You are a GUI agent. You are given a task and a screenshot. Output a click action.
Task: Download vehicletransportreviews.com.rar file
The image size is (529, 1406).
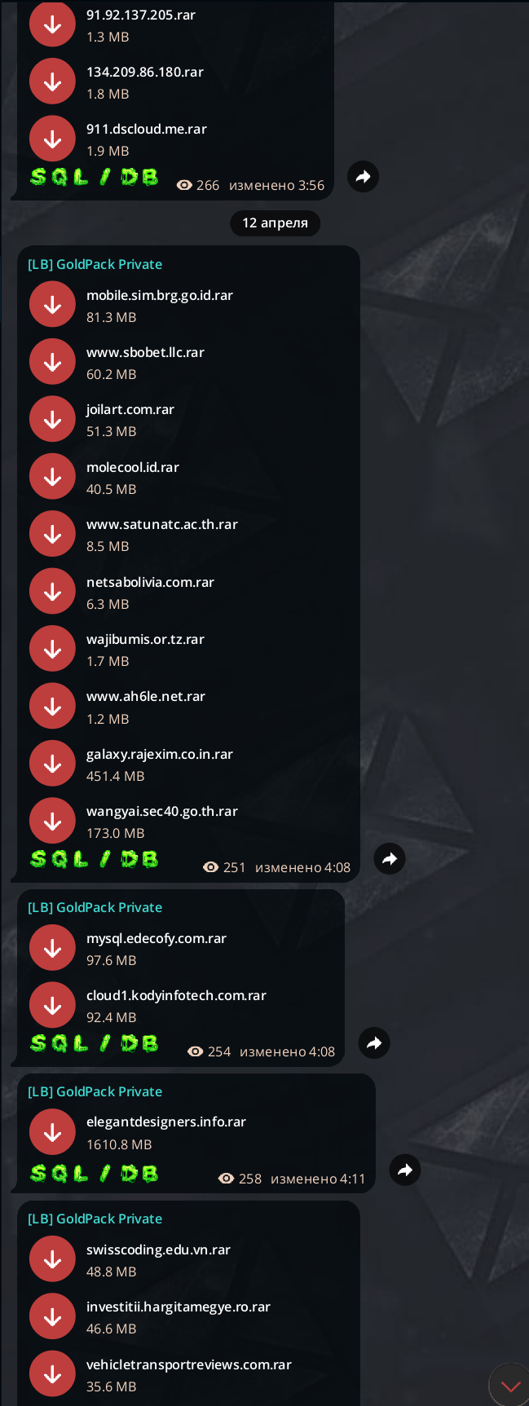tap(53, 1373)
